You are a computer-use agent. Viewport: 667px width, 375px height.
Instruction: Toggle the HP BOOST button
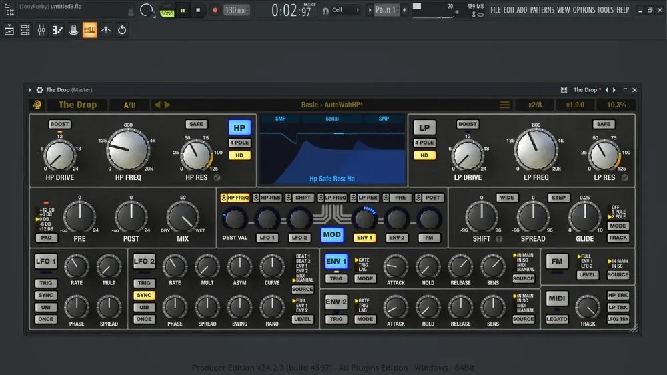point(59,124)
